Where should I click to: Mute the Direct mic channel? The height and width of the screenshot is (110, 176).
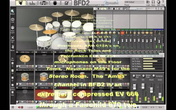click(131, 99)
